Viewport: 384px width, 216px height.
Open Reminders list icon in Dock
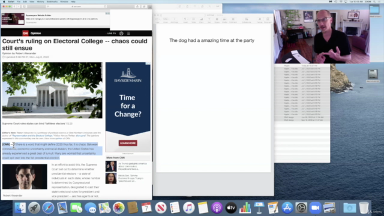175,208
